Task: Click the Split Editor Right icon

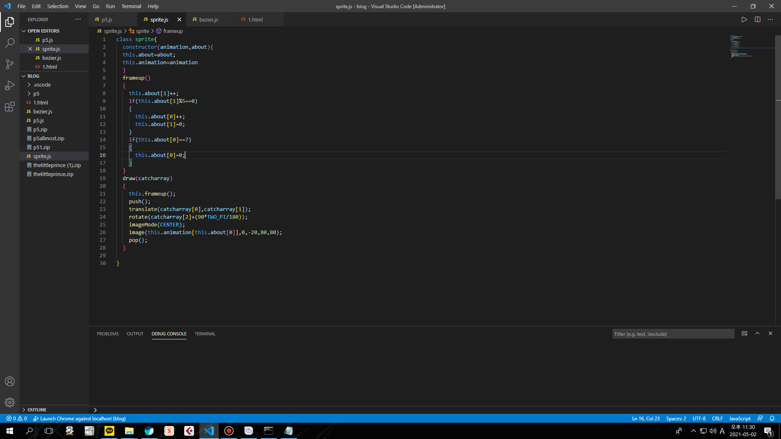Action: 757,20
